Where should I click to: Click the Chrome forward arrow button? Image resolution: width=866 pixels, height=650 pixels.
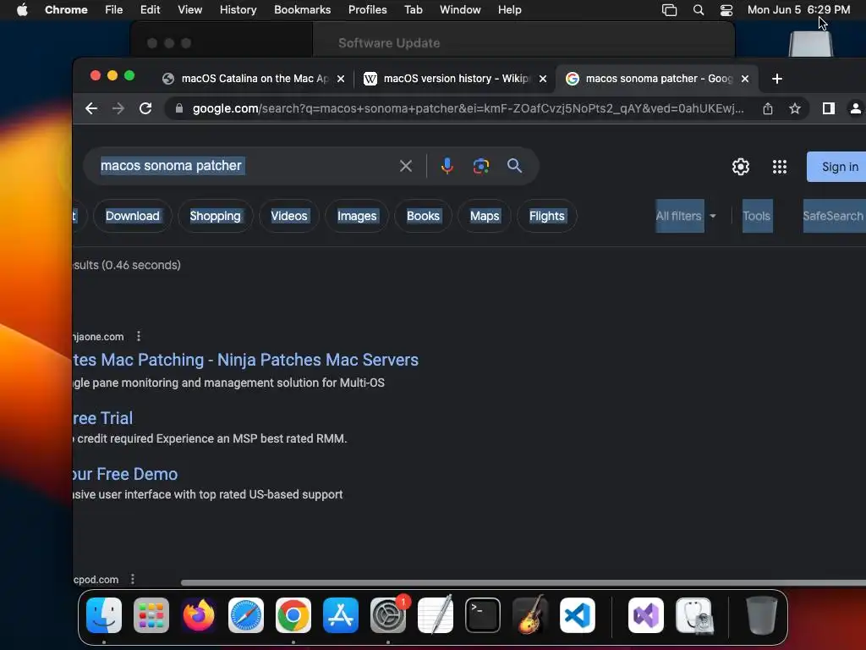[x=118, y=108]
